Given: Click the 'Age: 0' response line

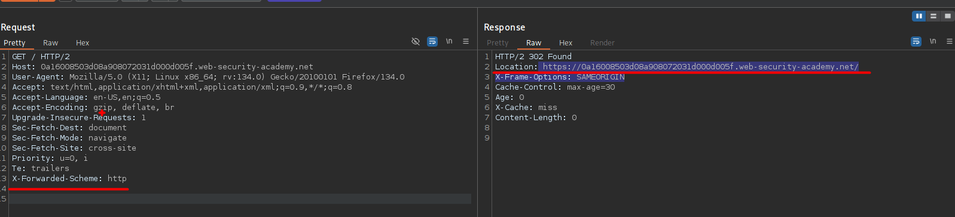Looking at the screenshot, I should tap(509, 97).
